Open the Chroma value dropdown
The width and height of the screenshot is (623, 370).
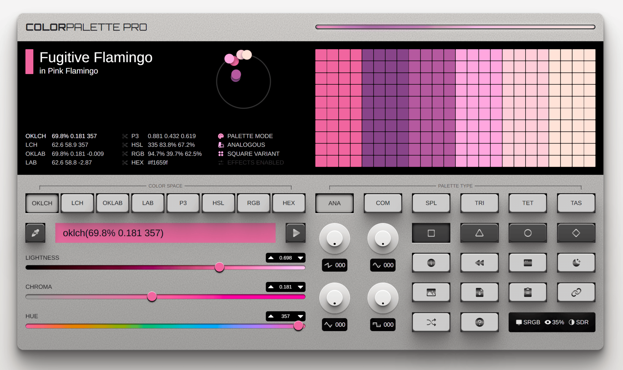coord(300,287)
